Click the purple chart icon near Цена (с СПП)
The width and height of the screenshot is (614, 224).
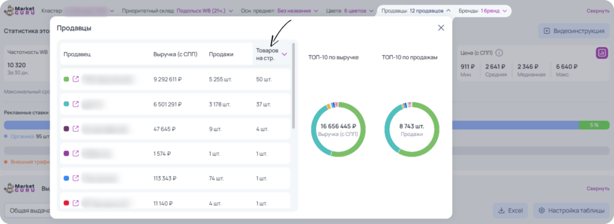(602, 53)
